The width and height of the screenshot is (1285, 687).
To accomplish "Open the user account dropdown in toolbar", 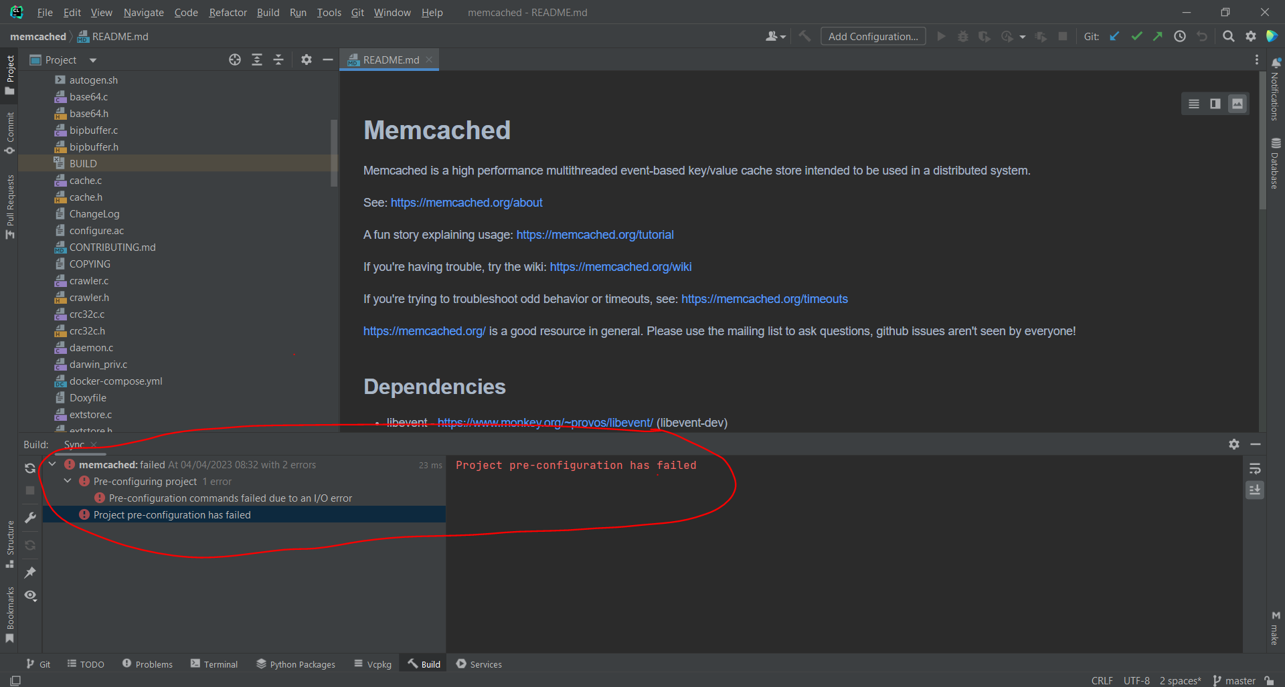I will 776,37.
